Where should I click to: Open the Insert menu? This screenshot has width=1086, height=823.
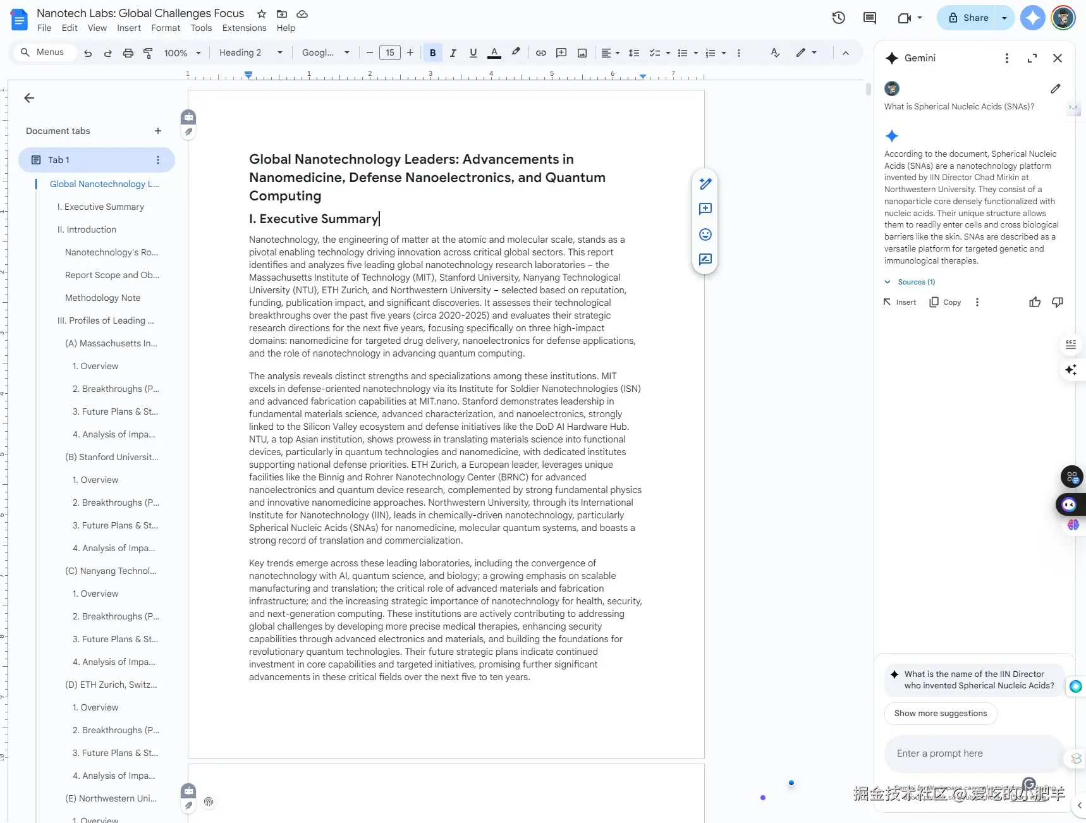pyautogui.click(x=129, y=28)
